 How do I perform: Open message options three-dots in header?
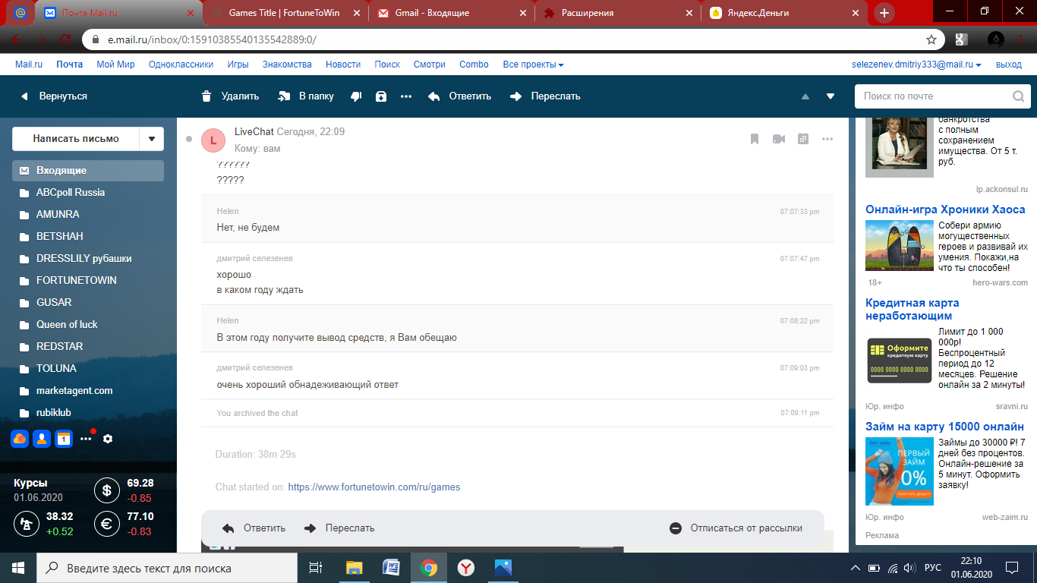pos(827,139)
